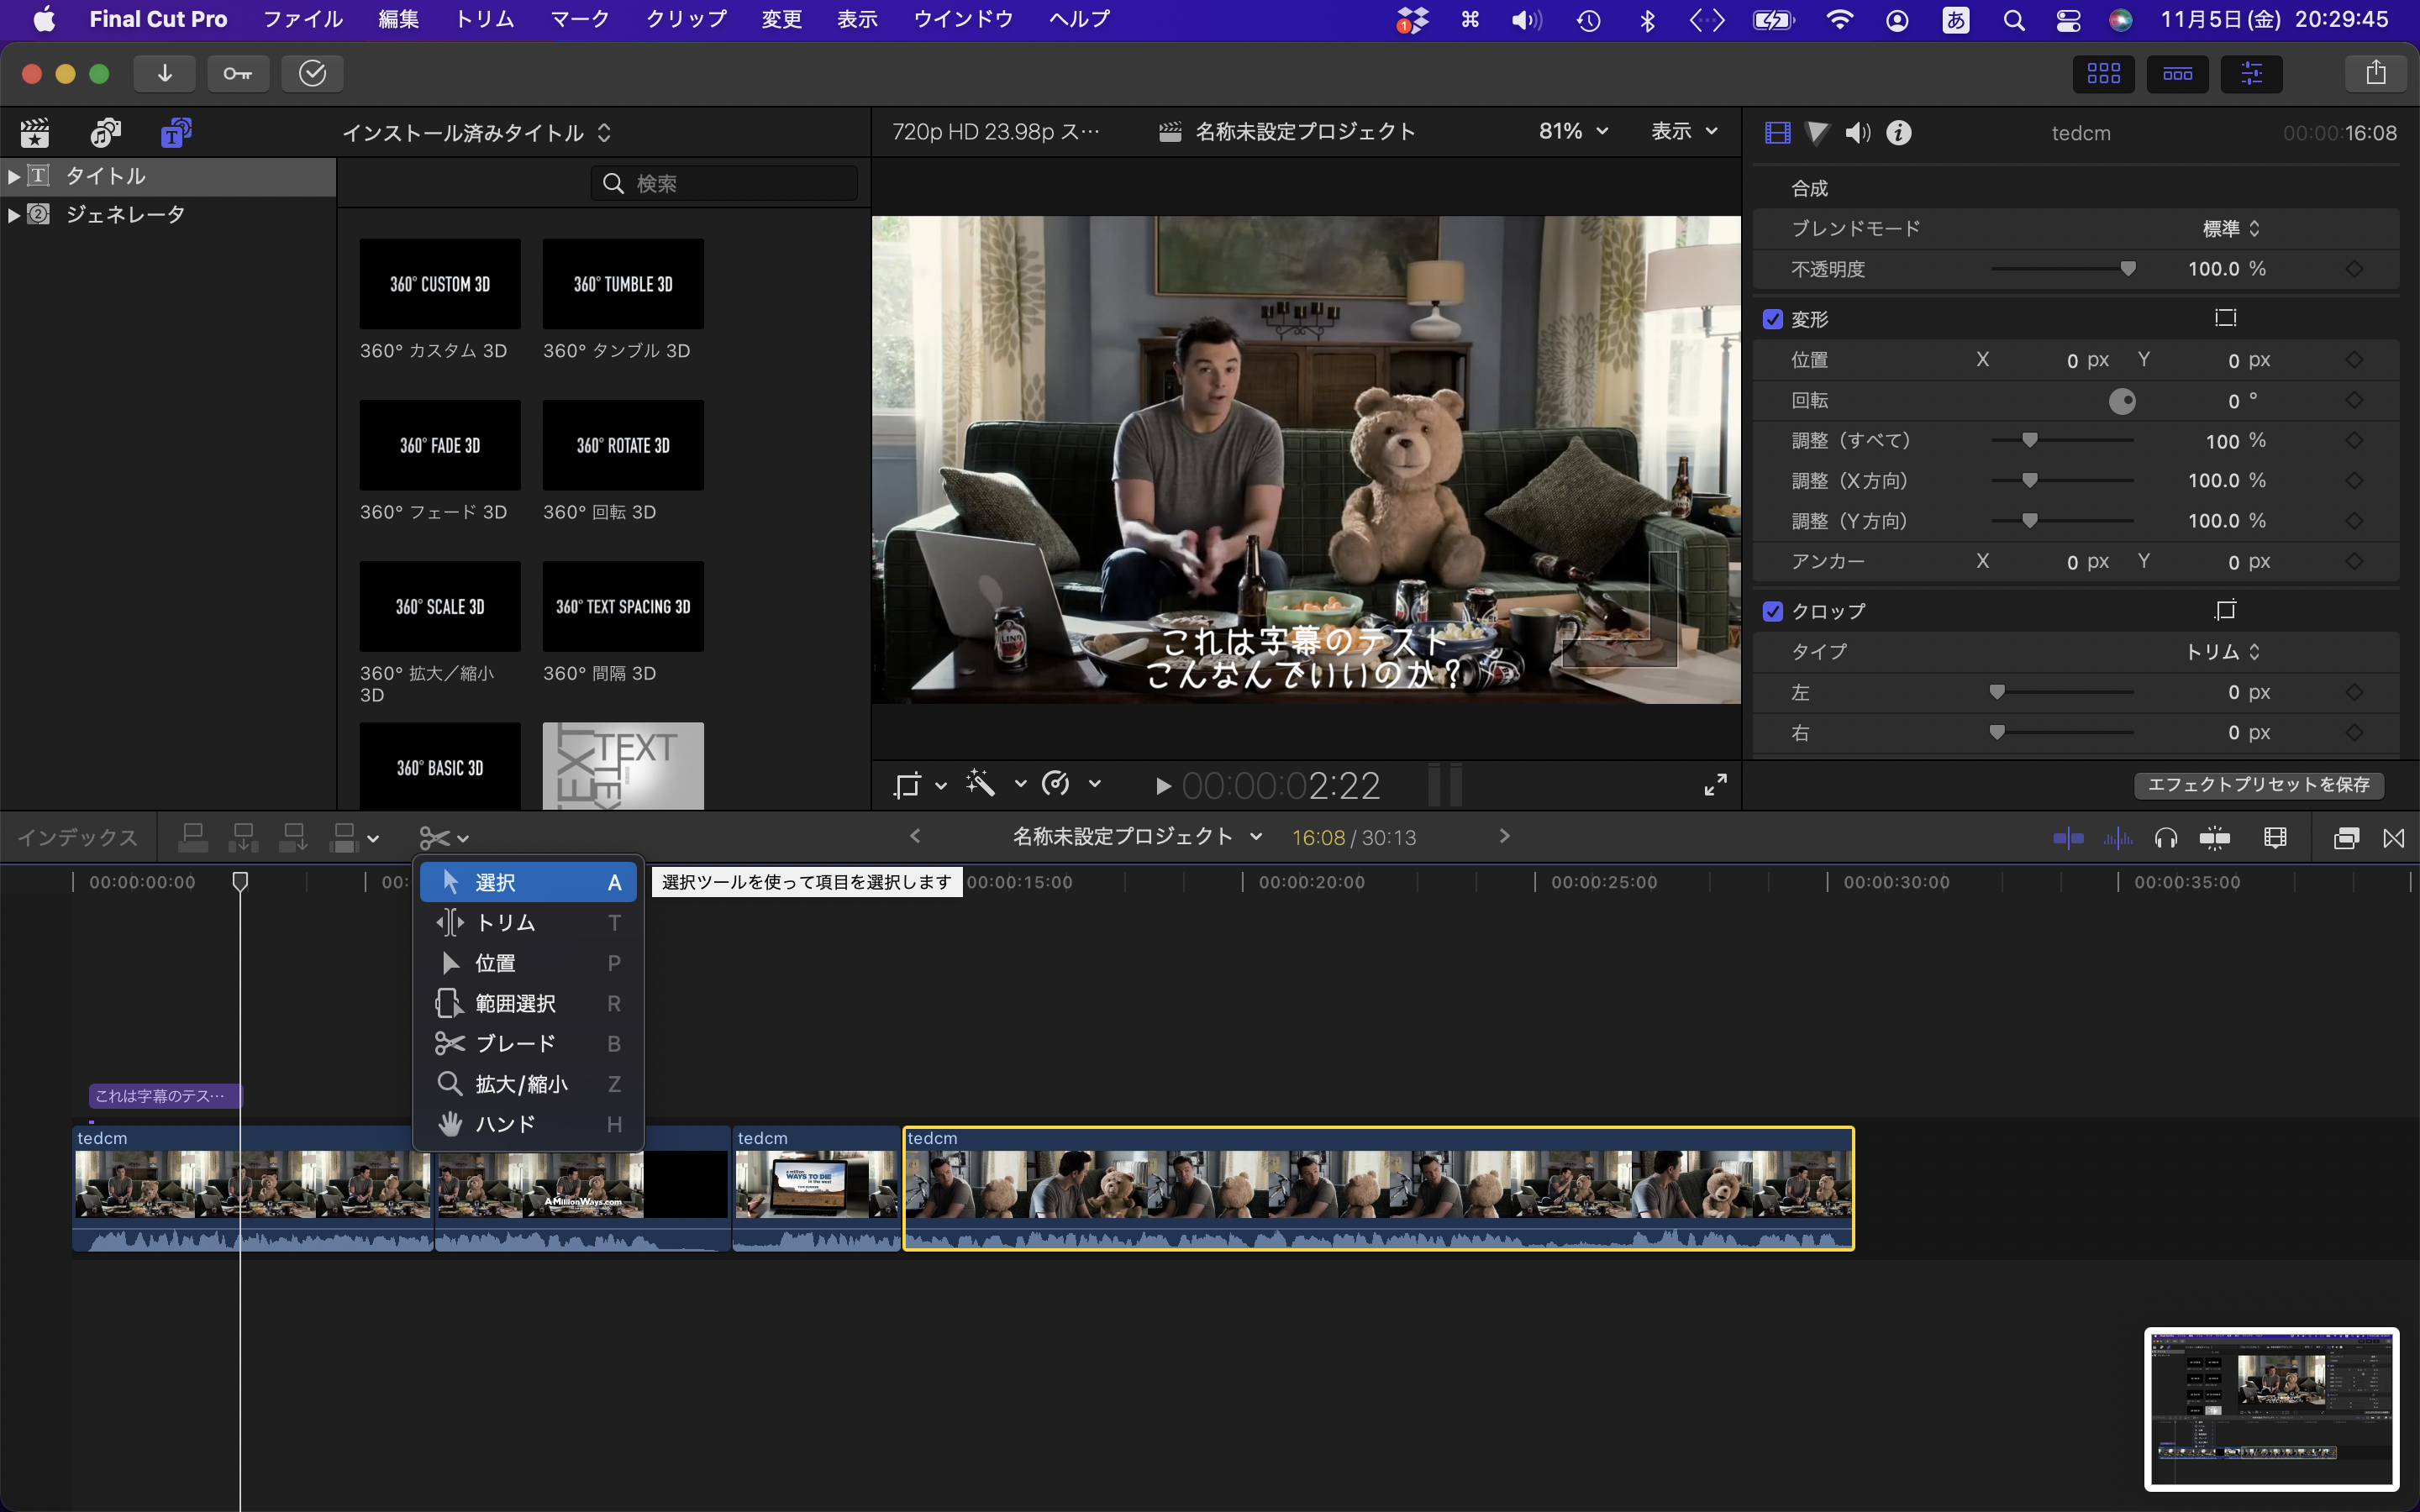Screen dimensions: 2420x1512
Task: Open the info inspector icon
Action: (x=1898, y=132)
